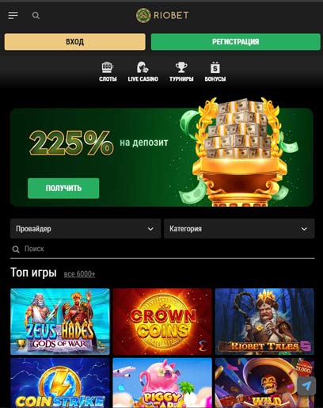Click the Провайдер dropdown chevron arrow
The height and width of the screenshot is (408, 323).
coord(150,229)
